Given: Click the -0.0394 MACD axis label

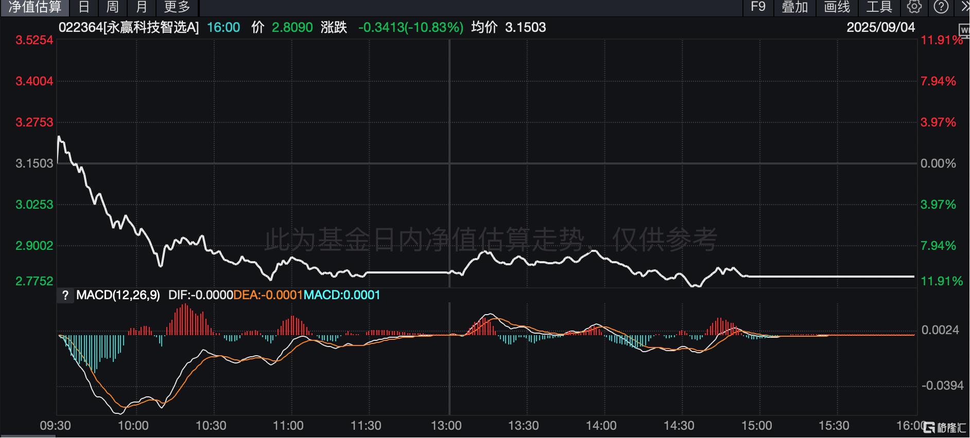Looking at the screenshot, I should pos(942,386).
